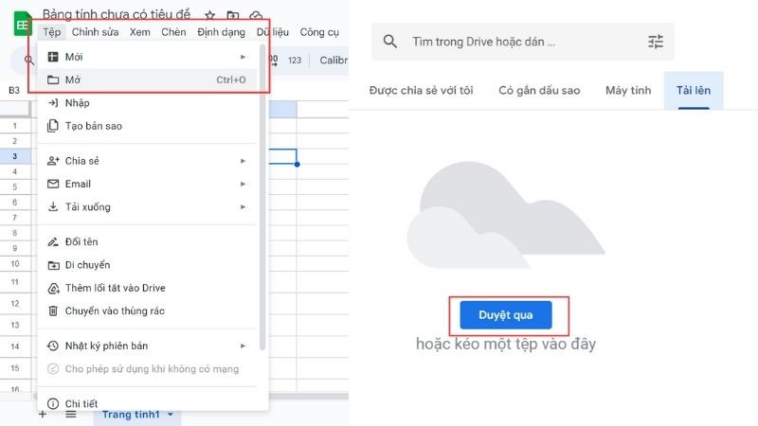Open the Công cụ menu

click(x=319, y=32)
